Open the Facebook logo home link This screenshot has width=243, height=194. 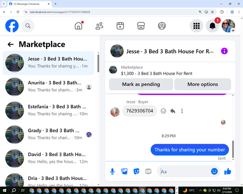(x=12, y=26)
